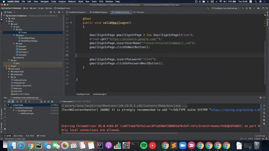Image resolution: width=269 pixels, height=151 pixels.
Task: Open Event Log in status bar
Action: click(x=260, y=136)
